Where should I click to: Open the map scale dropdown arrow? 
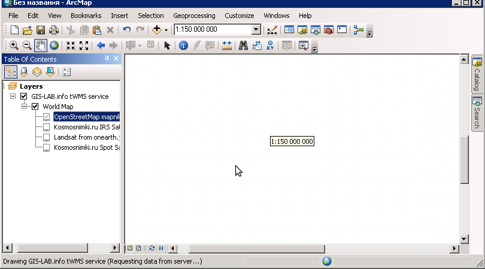pyautogui.click(x=256, y=29)
